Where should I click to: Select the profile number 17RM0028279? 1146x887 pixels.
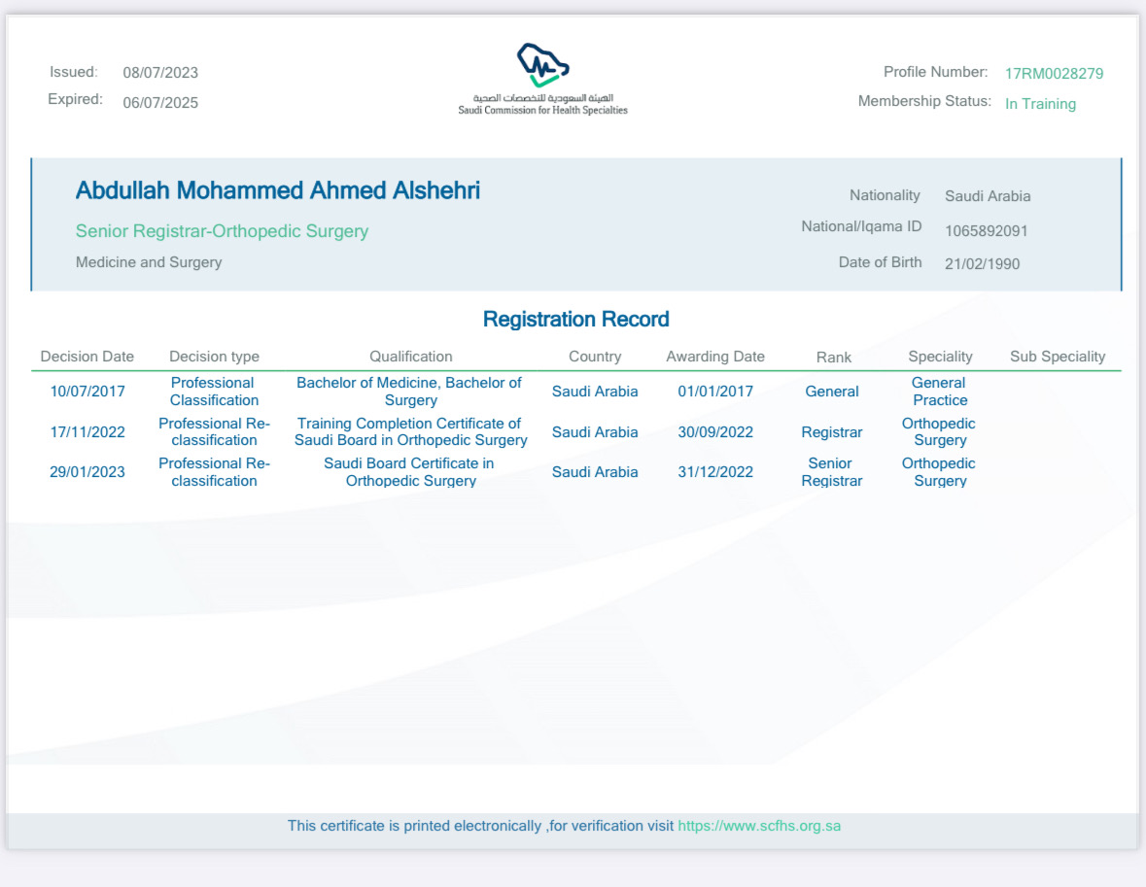click(1054, 73)
